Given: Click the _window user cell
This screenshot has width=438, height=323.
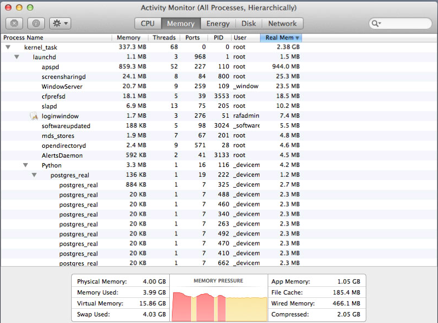Looking at the screenshot, I should (x=246, y=86).
